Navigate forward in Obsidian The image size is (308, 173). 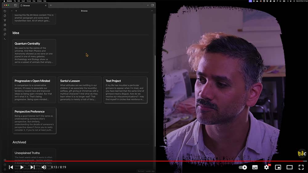[16, 11]
